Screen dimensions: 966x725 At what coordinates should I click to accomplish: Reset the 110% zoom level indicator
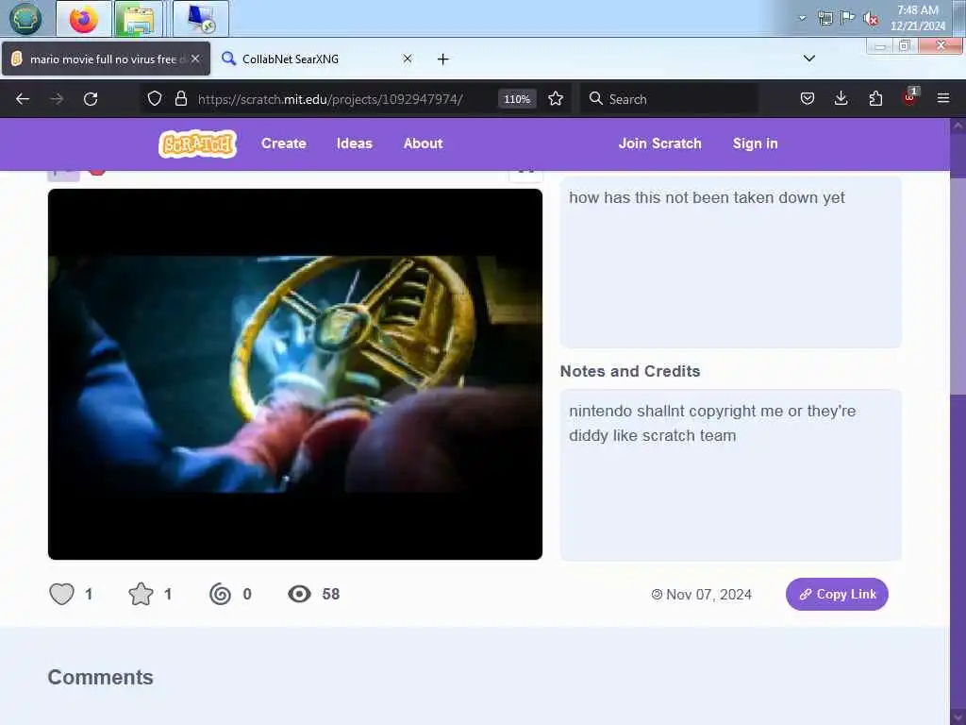tap(517, 99)
